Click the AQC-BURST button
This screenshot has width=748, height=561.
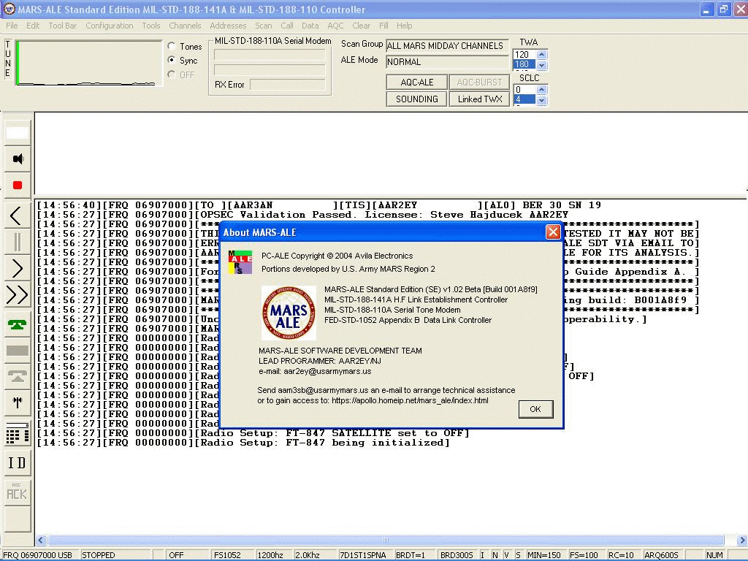[479, 82]
